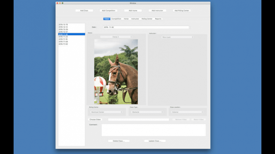Click the Add Class button
The width and height of the screenshot is (275, 154).
tap(84, 11)
